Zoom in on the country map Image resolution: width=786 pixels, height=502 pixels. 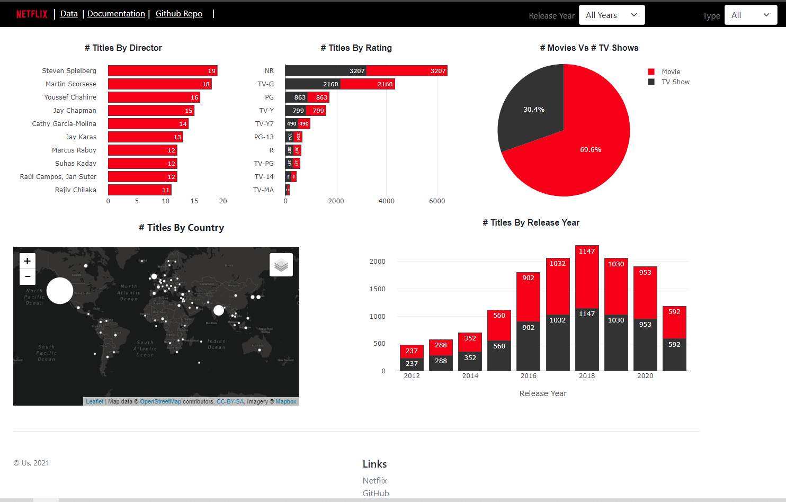[x=27, y=261]
